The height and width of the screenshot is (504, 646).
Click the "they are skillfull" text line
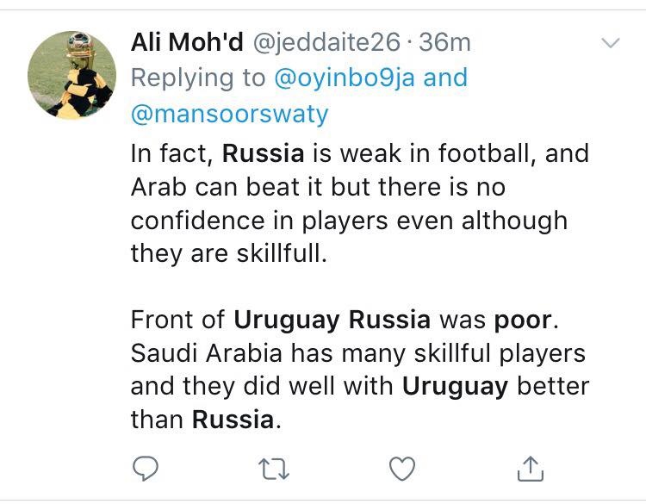pyautogui.click(x=229, y=252)
